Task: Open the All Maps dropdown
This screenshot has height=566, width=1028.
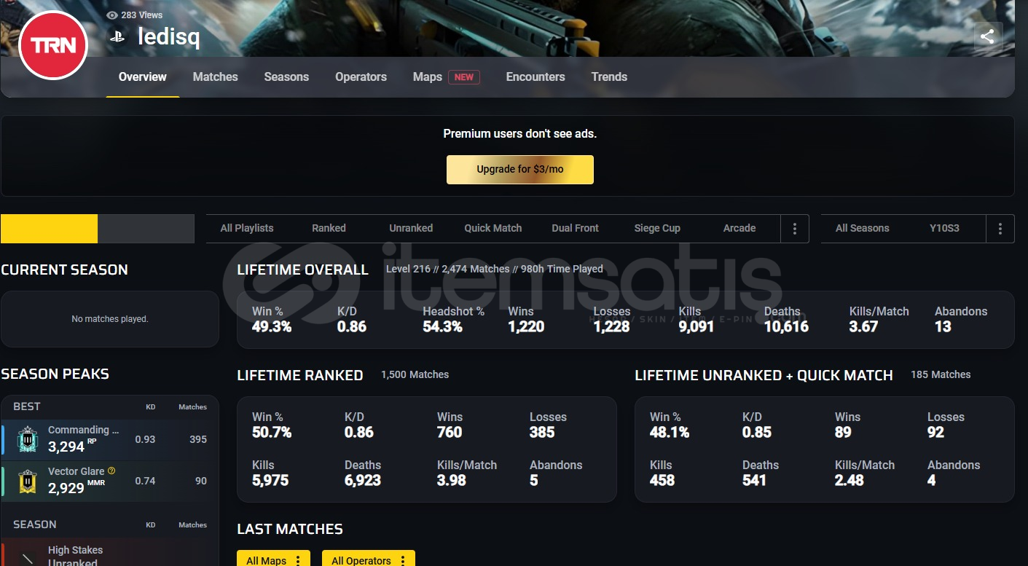Action: pos(274,559)
